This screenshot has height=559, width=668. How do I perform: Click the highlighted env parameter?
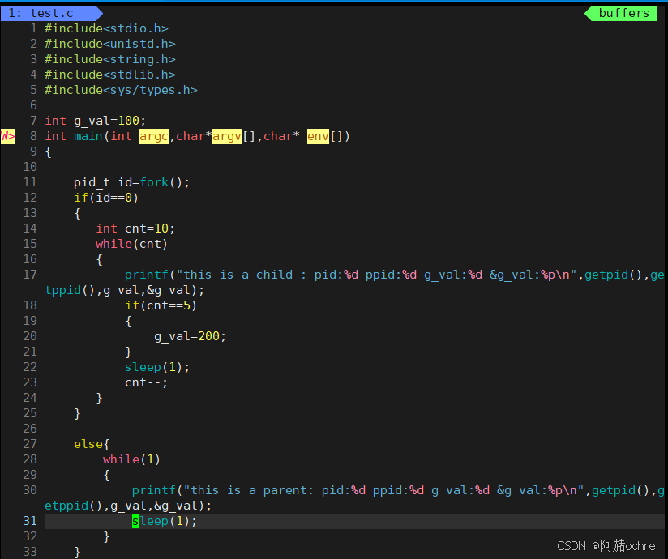coord(318,136)
